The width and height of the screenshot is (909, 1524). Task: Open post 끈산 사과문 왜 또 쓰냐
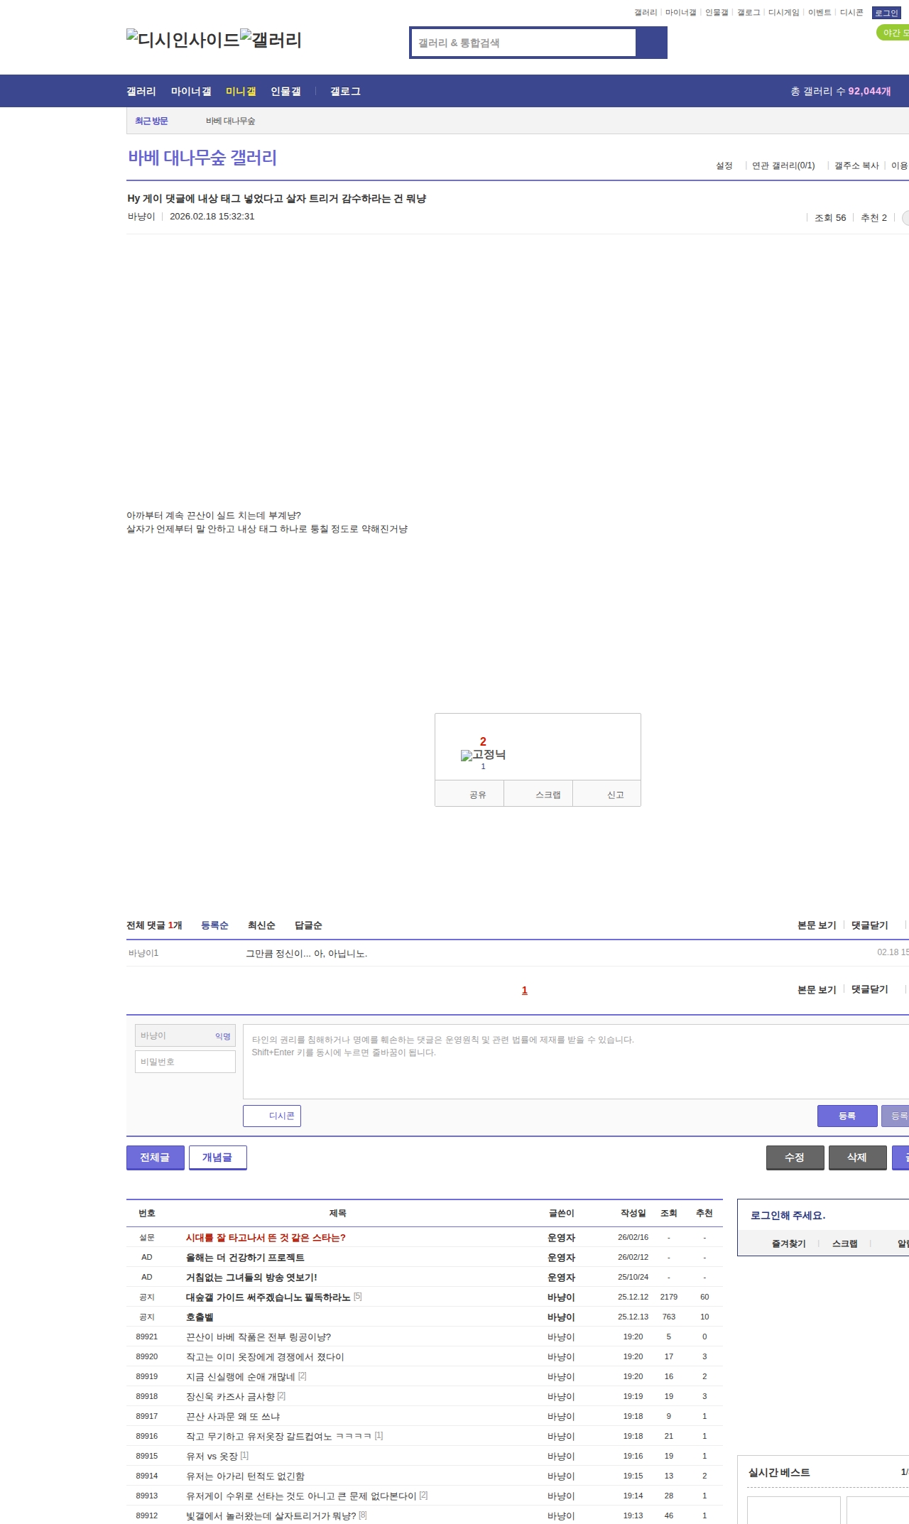coord(233,1416)
